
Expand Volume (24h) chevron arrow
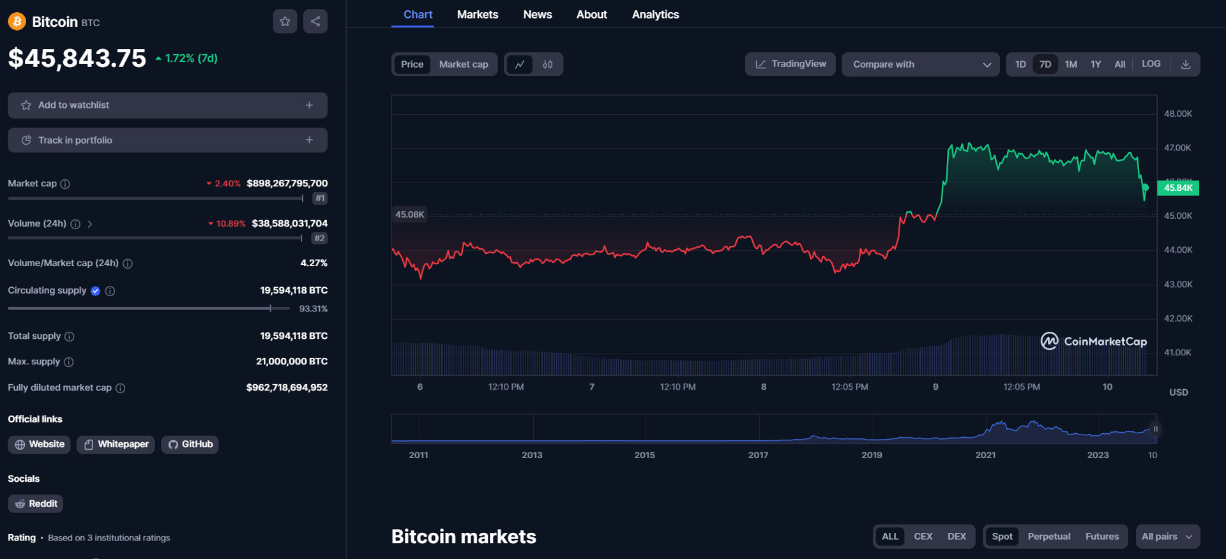pyautogui.click(x=90, y=224)
